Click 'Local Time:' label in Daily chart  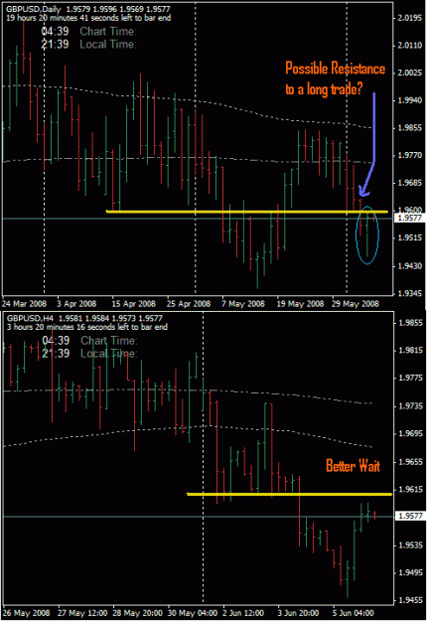coord(108,45)
